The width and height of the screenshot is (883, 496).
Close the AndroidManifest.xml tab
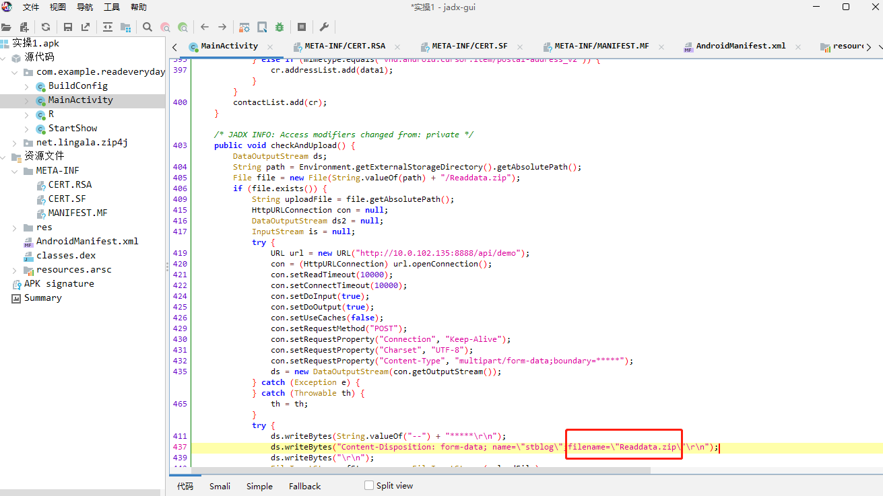point(798,46)
